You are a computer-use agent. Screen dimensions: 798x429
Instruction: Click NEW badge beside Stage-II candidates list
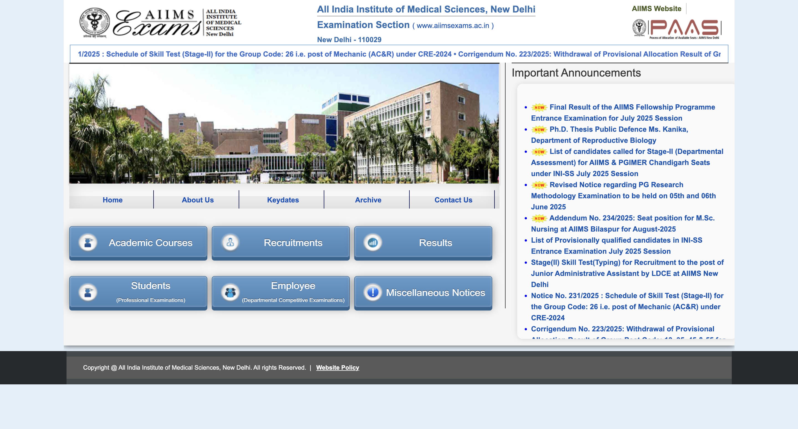tap(539, 152)
